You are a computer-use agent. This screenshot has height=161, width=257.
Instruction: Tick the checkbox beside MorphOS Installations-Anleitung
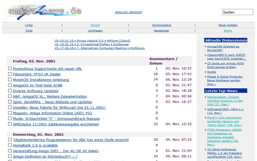point(10,80)
